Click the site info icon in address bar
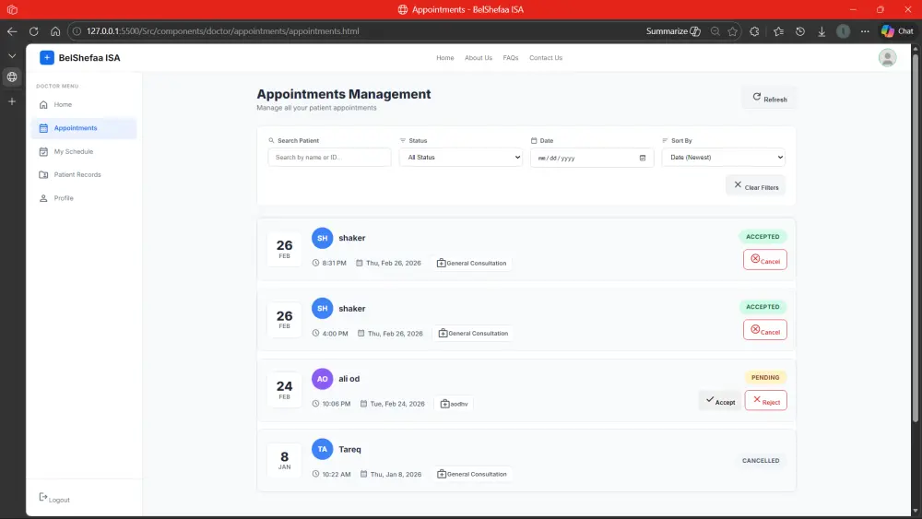 coord(77,31)
